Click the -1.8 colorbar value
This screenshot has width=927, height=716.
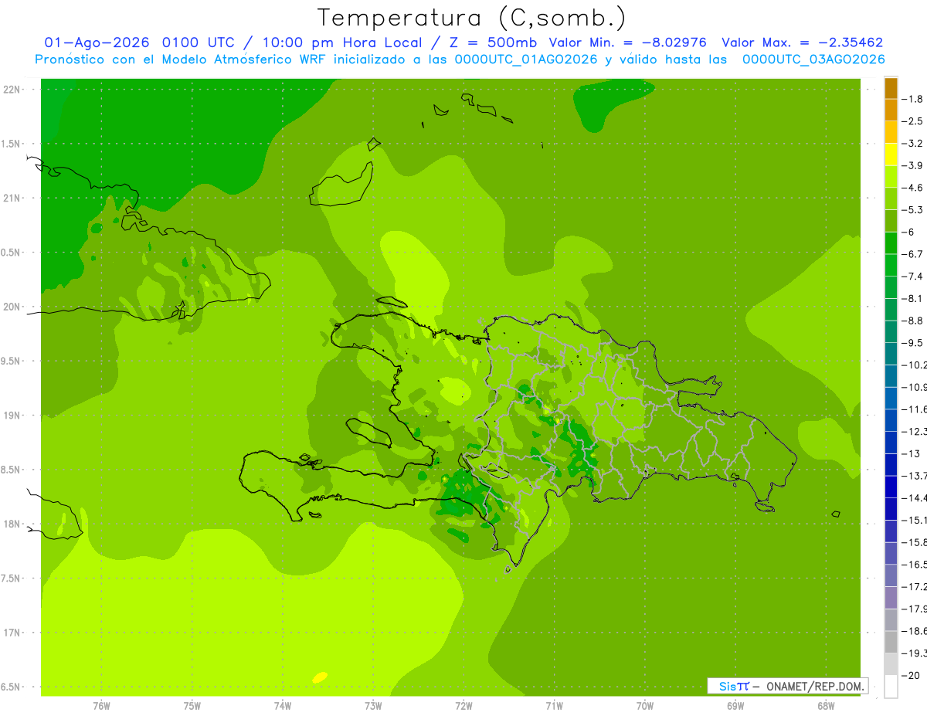click(914, 99)
